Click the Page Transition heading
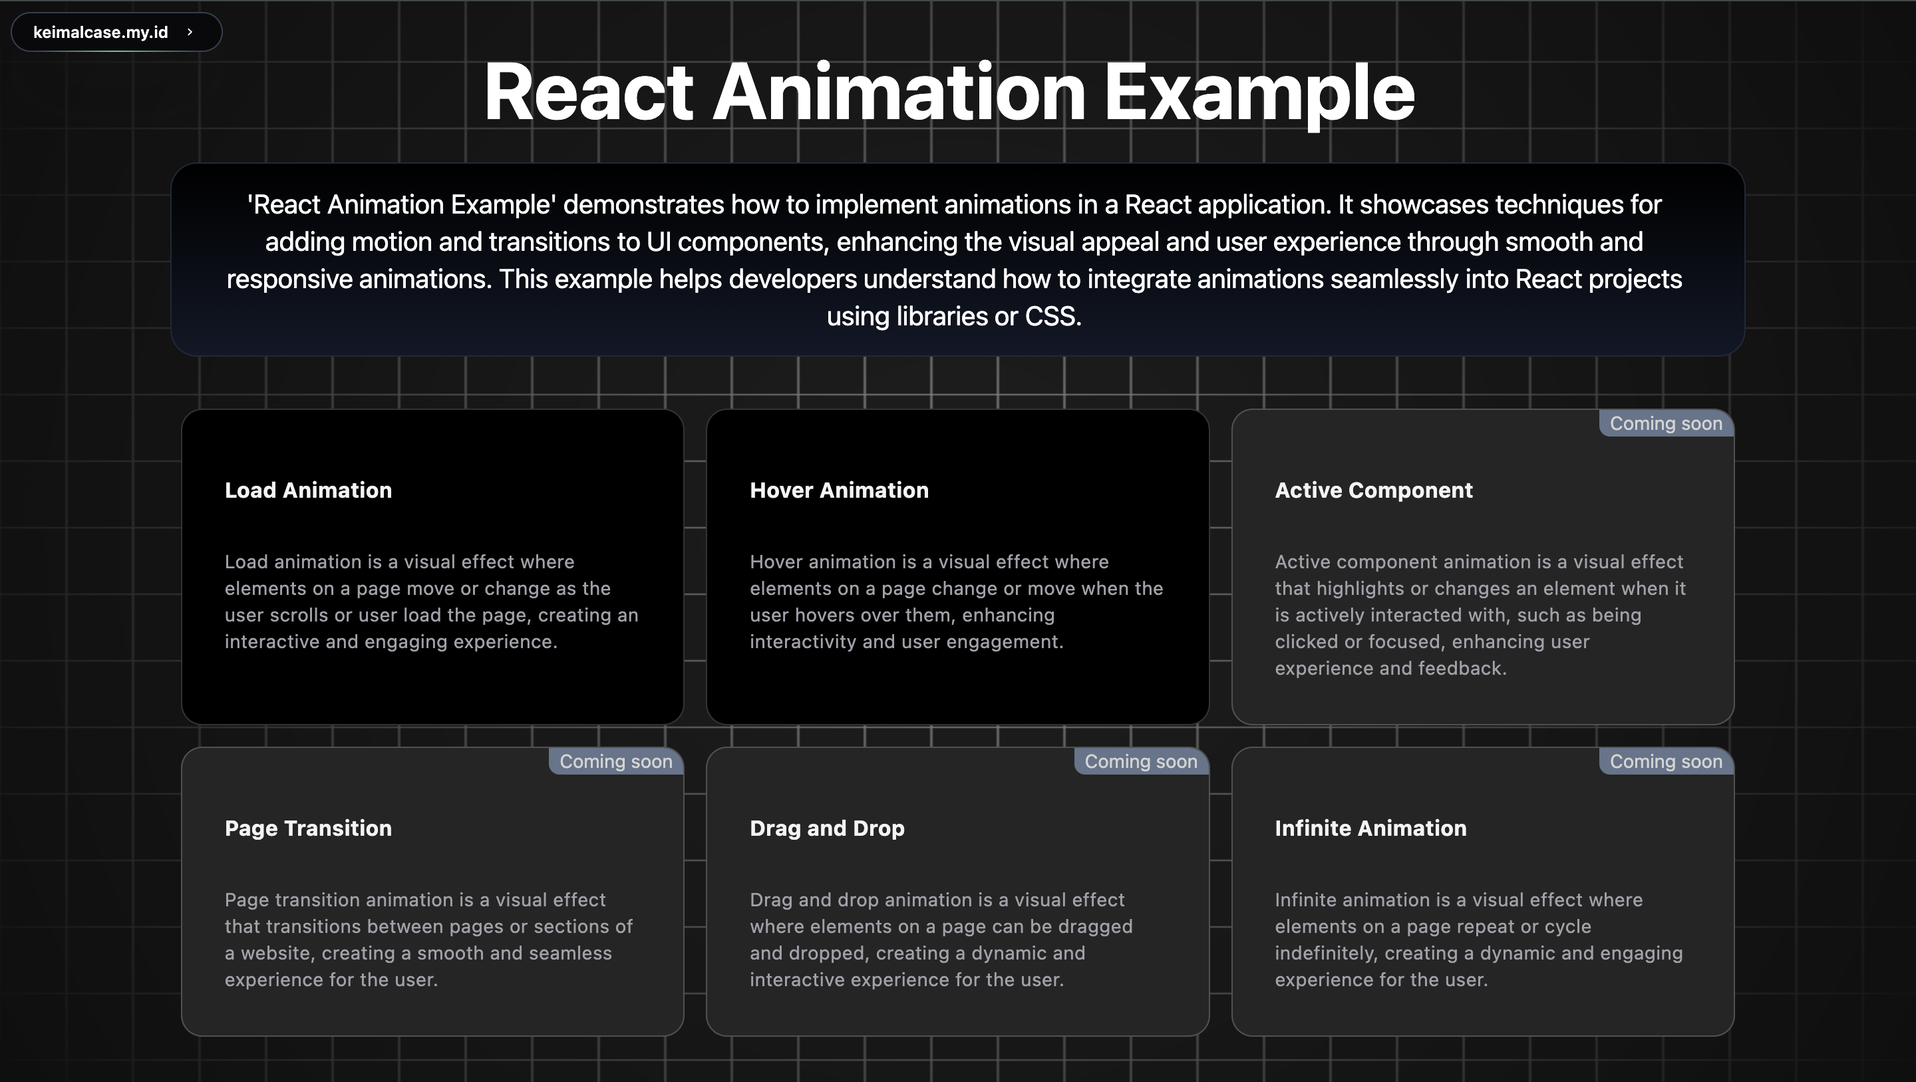 click(308, 828)
